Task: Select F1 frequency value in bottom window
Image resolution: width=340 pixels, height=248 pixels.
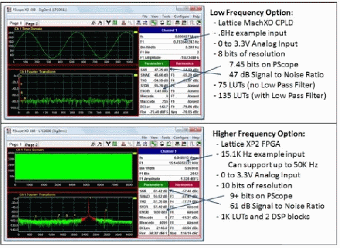Action: point(184,163)
